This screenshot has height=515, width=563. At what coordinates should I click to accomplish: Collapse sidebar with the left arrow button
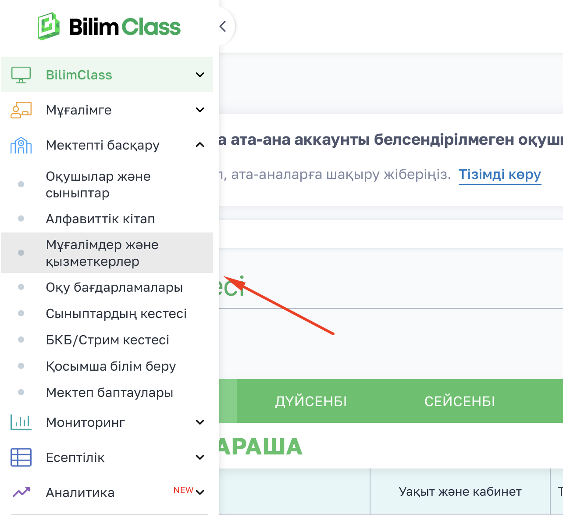click(223, 26)
